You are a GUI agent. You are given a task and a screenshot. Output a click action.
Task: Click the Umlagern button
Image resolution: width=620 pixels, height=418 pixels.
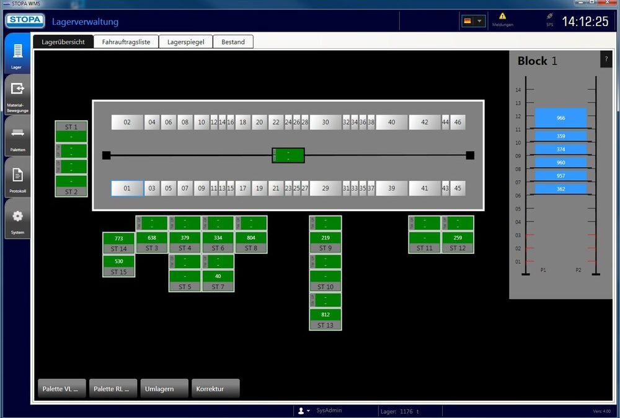click(164, 389)
